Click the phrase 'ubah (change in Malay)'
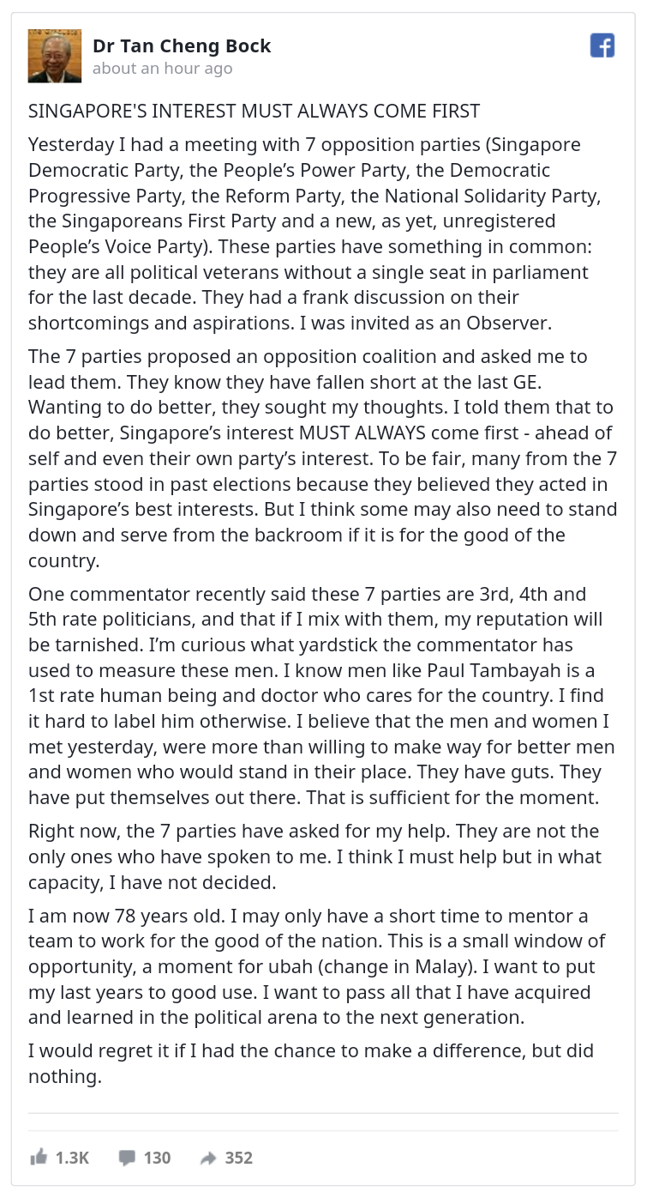The height and width of the screenshot is (1198, 653). click(375, 967)
